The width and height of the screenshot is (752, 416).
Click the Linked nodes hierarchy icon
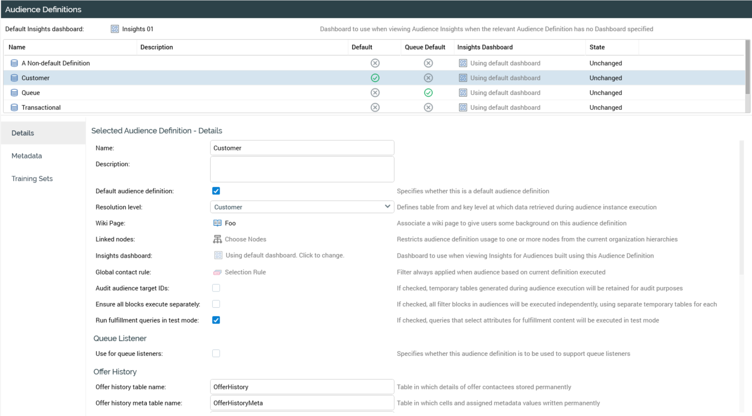pyautogui.click(x=218, y=239)
